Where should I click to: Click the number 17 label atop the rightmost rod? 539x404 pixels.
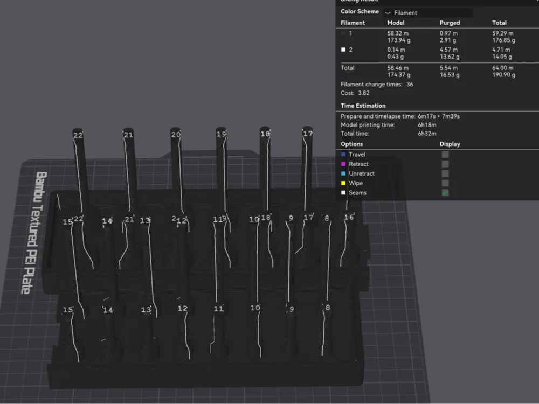click(308, 133)
